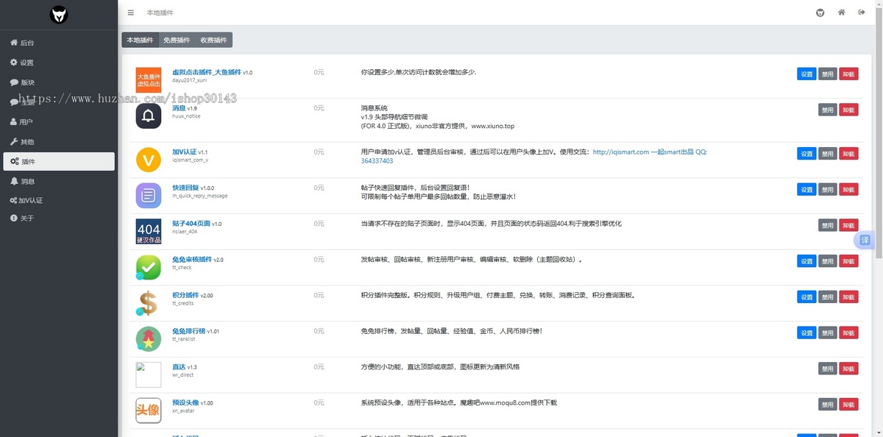Click the home icon in top bar
Image resolution: width=883 pixels, height=437 pixels.
pyautogui.click(x=841, y=13)
